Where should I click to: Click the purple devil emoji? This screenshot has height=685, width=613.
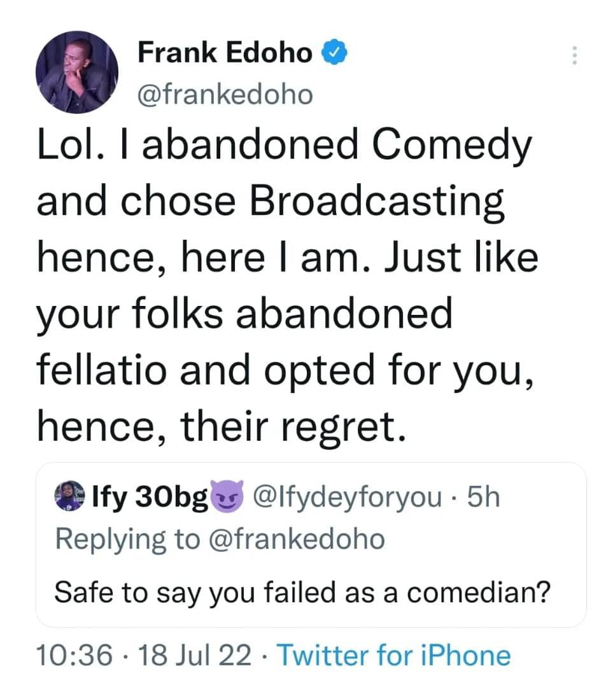(x=227, y=496)
